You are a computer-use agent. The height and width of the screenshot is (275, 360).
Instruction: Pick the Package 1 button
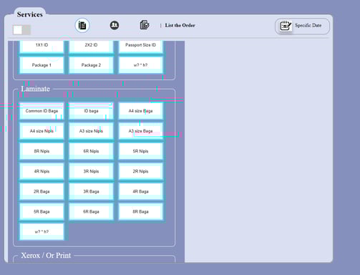[42, 65]
